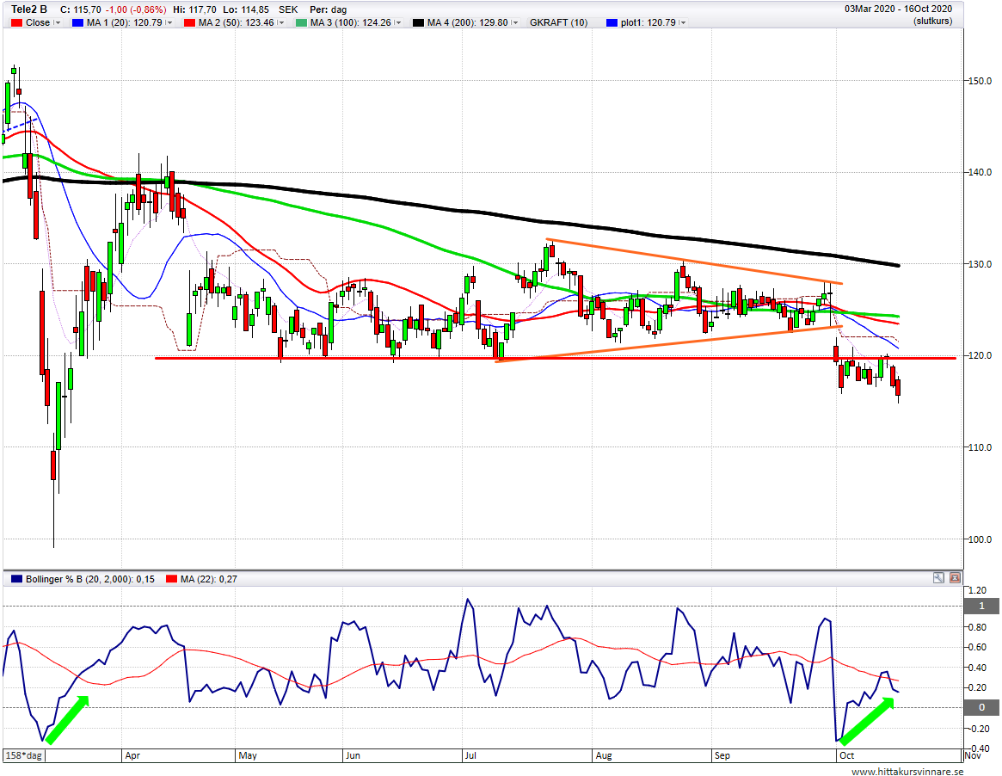The height and width of the screenshot is (776, 1002).
Task: Click the Sep label on time axis
Action: point(722,755)
